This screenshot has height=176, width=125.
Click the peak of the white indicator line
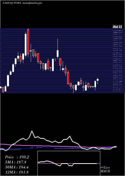[x=32, y=131]
